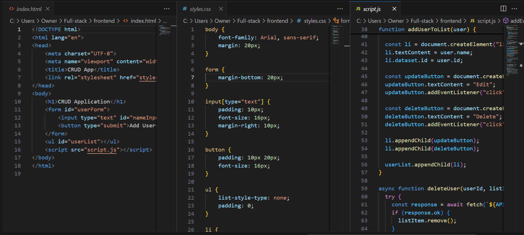Click the CSS file icon on the styles.css tab
The image size is (524, 235).
(x=185, y=9)
